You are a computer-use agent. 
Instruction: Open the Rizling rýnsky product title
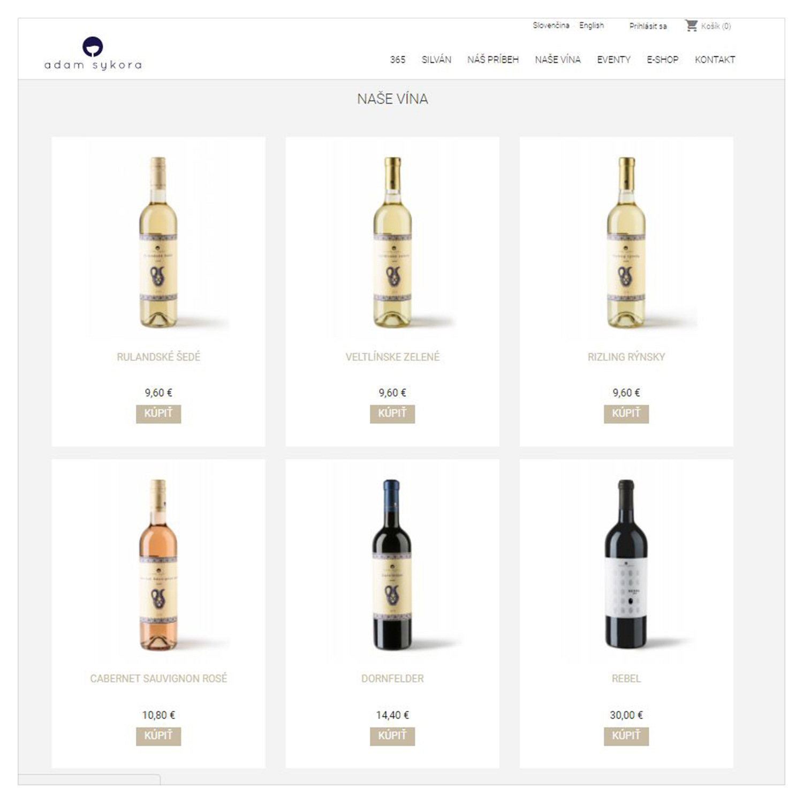tap(626, 357)
